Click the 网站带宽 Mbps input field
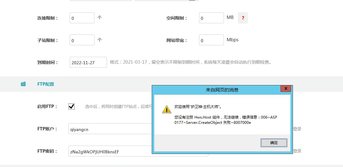 click(211, 40)
